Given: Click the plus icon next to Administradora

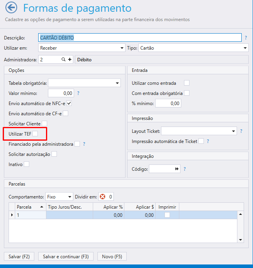Looking at the screenshot, I should 70,60.
